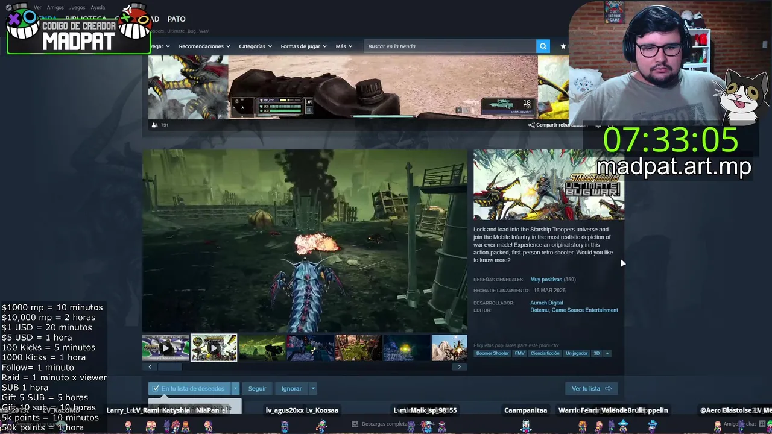
Task: Open the Ayuda menu
Action: click(x=98, y=8)
